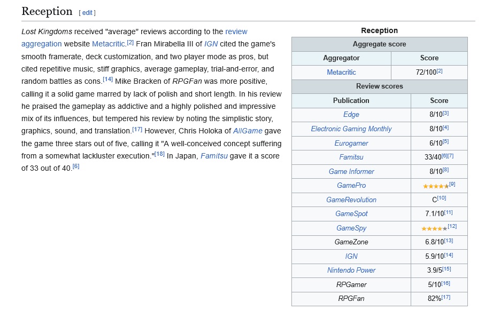
Task: Open the GameSpy publication link
Action: coord(351,228)
